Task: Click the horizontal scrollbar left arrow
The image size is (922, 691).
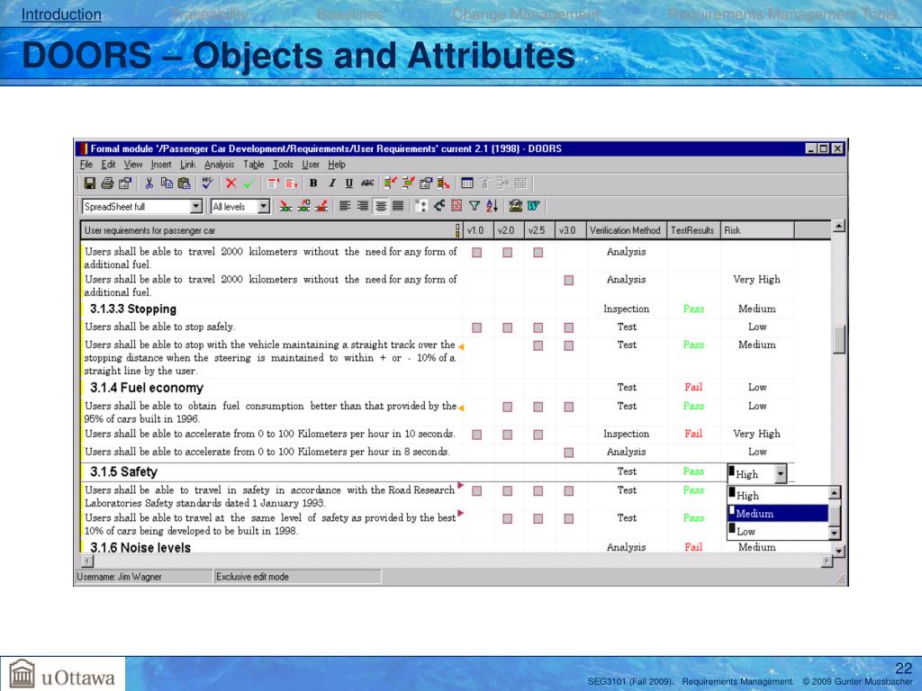Action: [87, 561]
